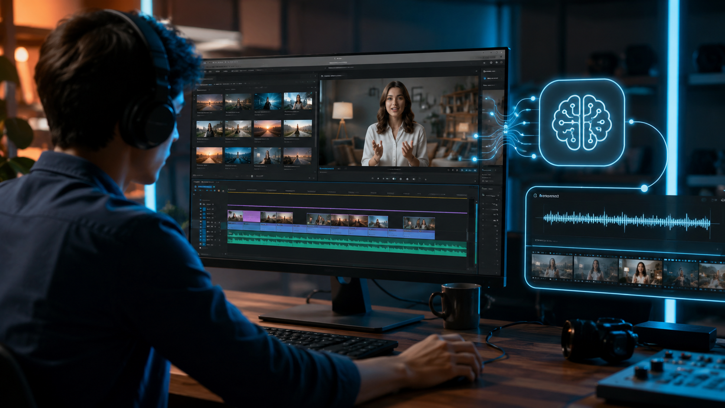Select the first filmstrip frame in the holographic panel

tap(552, 267)
